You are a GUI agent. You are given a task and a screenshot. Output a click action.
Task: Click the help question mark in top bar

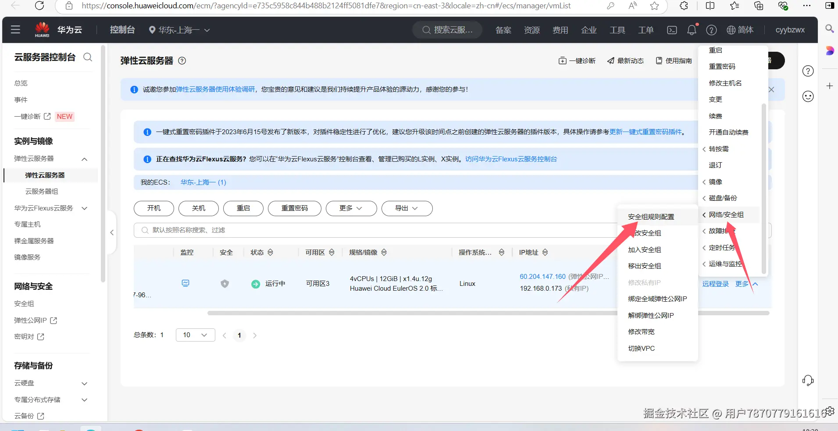coord(711,30)
